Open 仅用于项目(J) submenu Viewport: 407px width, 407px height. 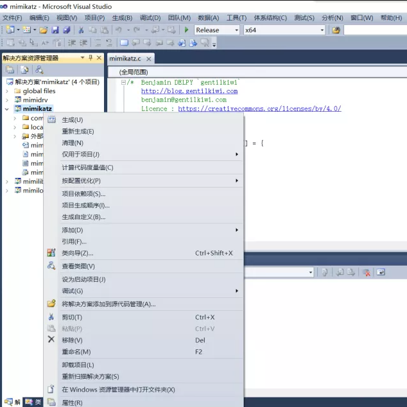click(144, 155)
